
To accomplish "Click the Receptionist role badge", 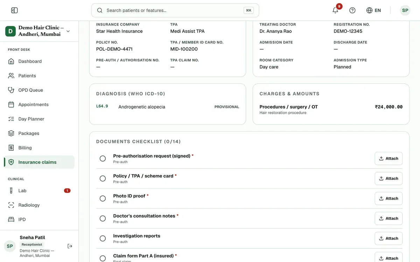I will click(x=32, y=245).
